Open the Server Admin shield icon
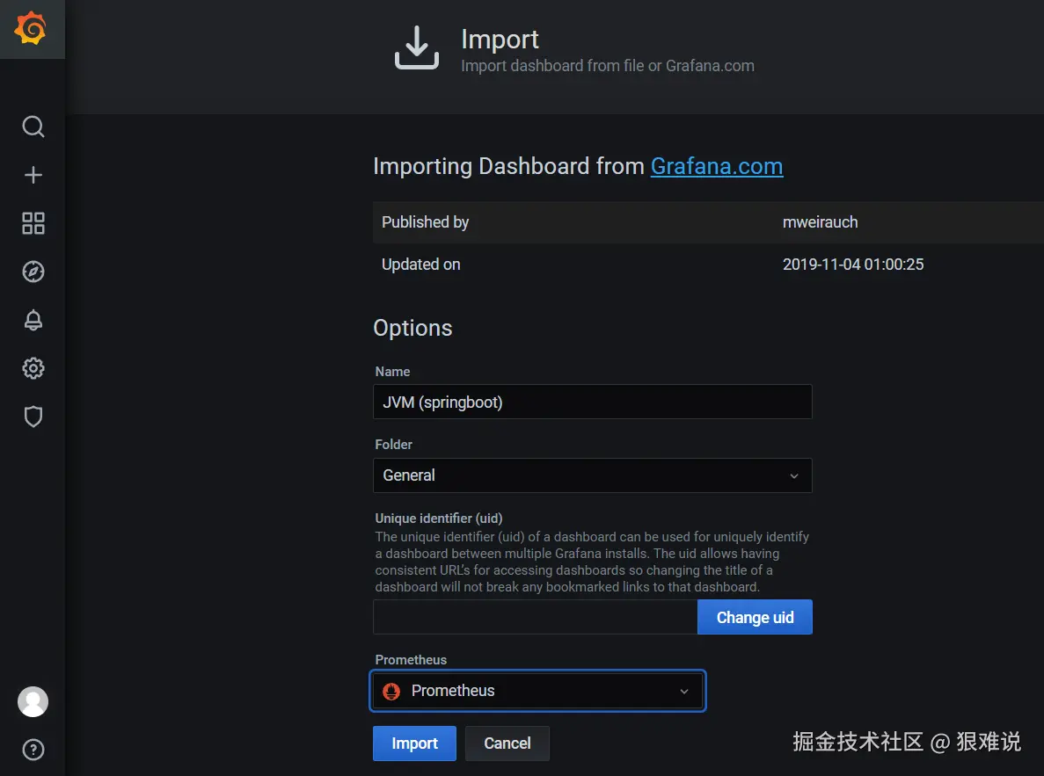Viewport: 1044px width, 776px height. 33,417
